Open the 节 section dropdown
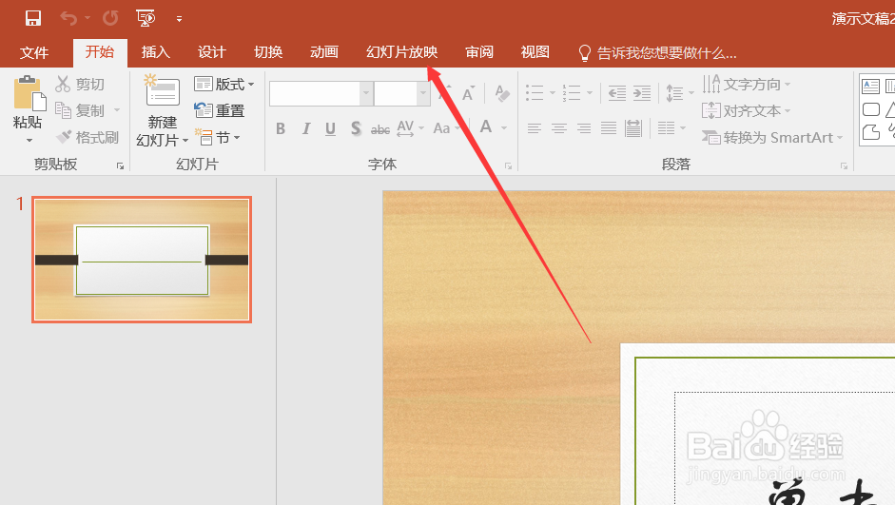The image size is (895, 505). [x=218, y=138]
